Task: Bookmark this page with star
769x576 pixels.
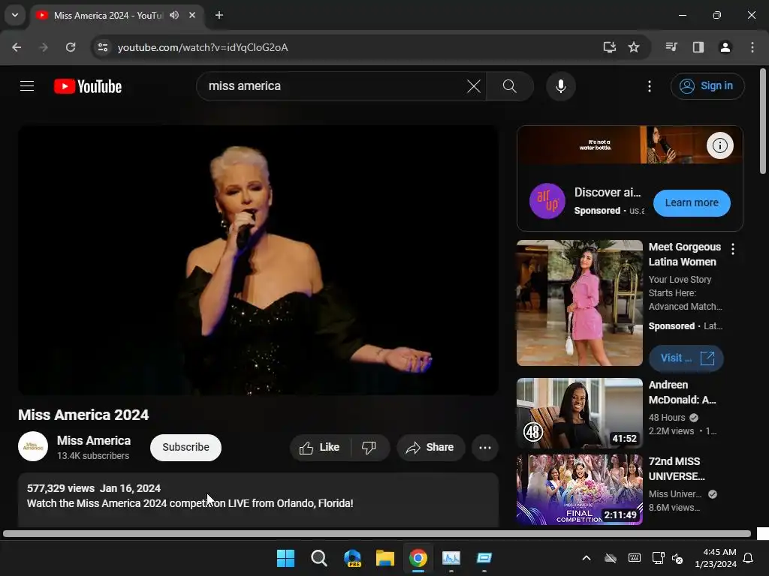Action: tap(634, 47)
